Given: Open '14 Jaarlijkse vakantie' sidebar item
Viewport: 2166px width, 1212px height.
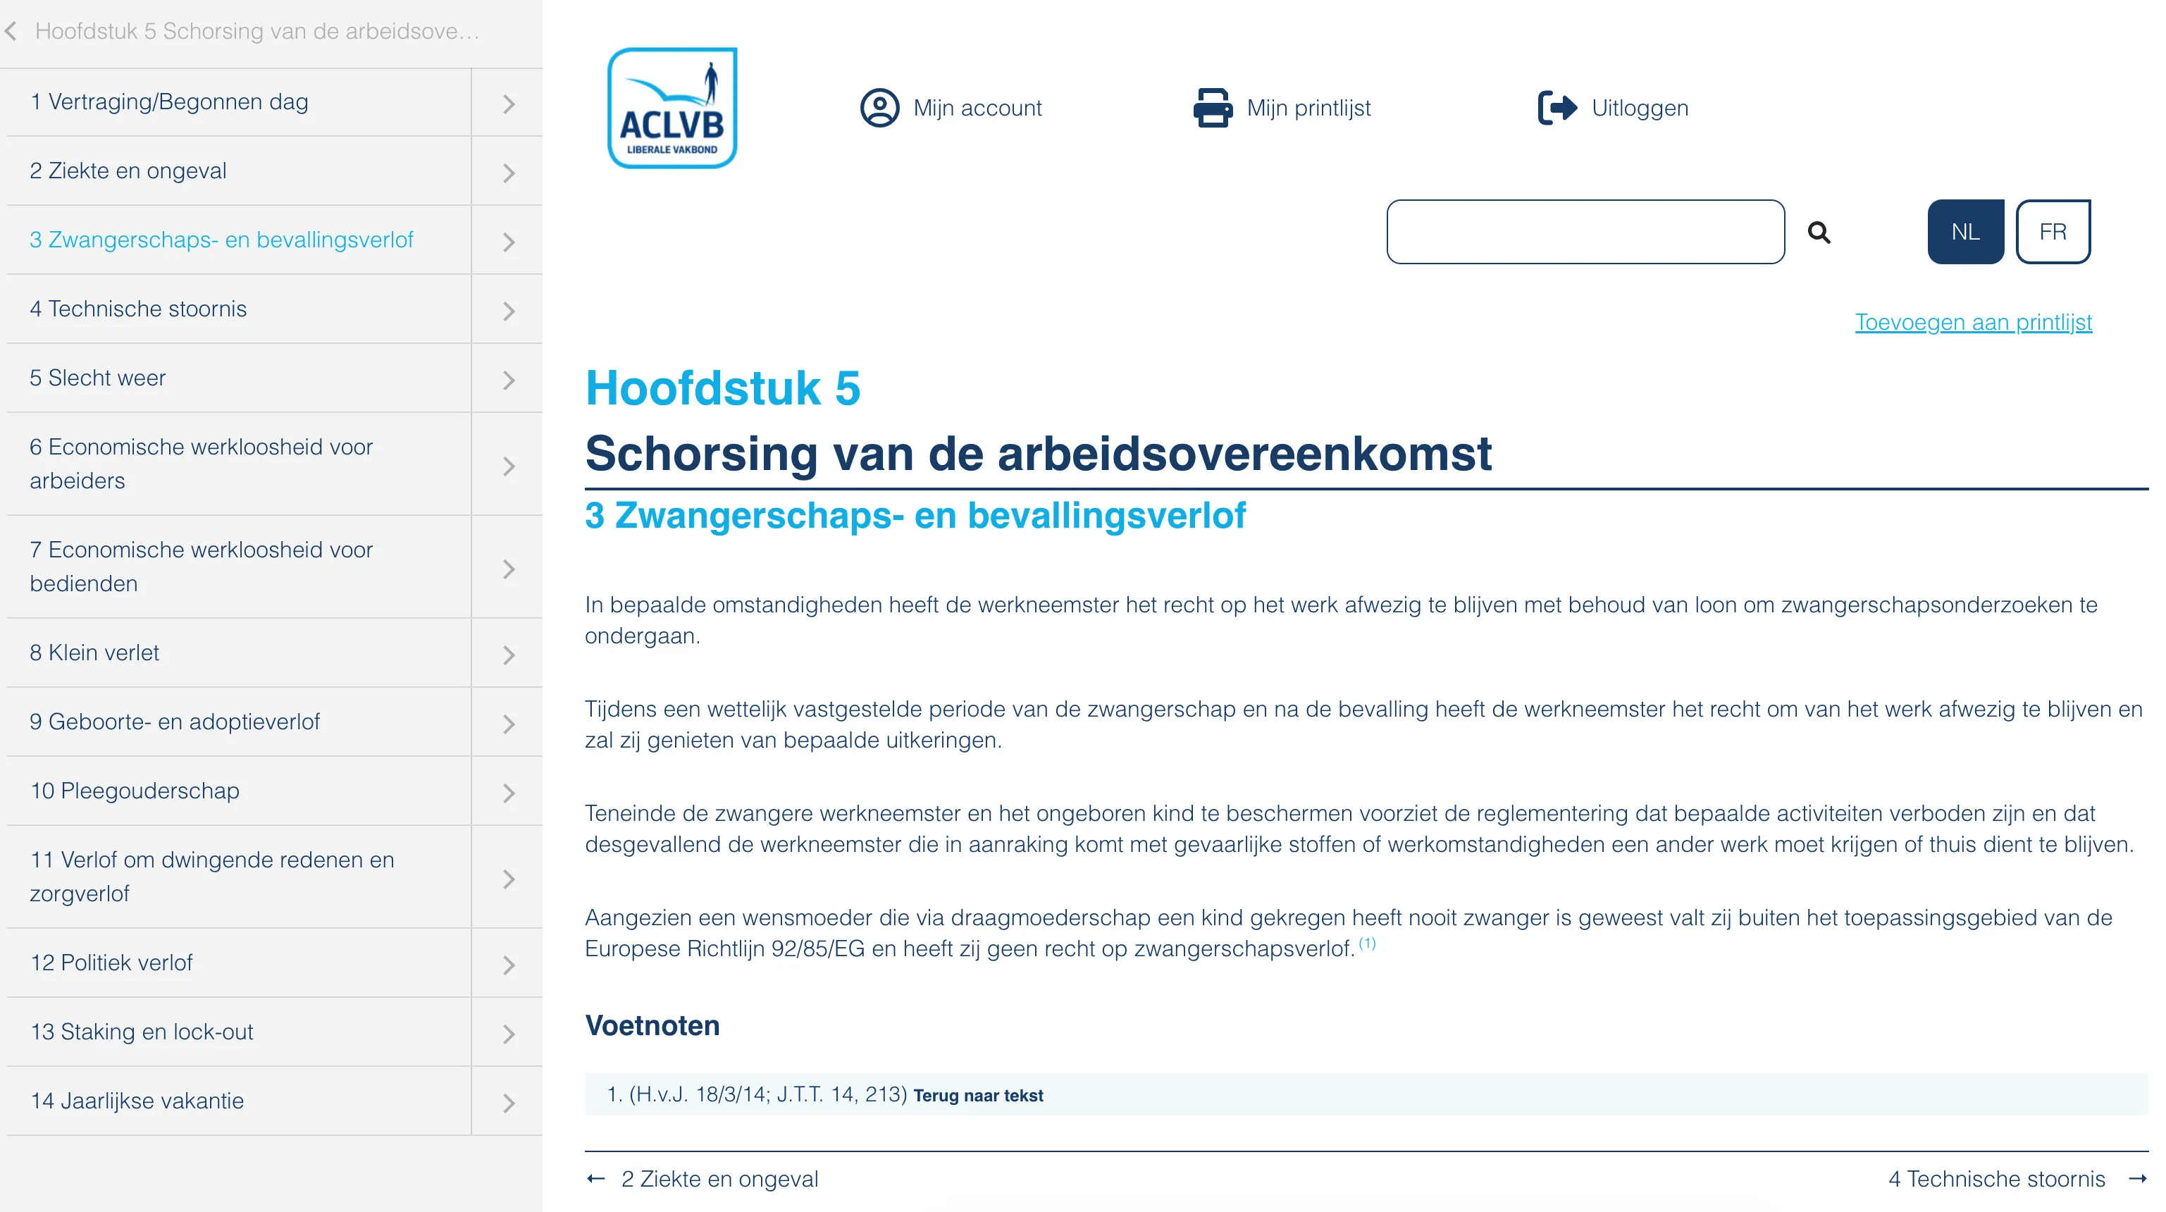Looking at the screenshot, I should [239, 1100].
